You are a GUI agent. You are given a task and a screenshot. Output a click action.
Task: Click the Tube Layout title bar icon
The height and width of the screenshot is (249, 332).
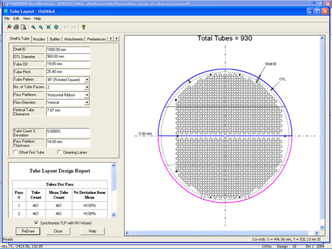point(6,11)
